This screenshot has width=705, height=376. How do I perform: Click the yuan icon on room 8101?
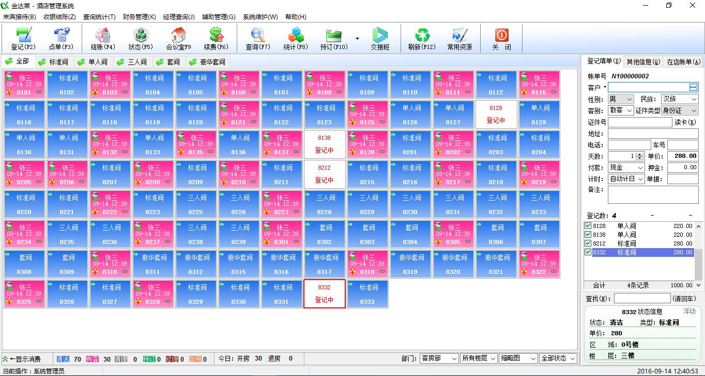[x=8, y=92]
